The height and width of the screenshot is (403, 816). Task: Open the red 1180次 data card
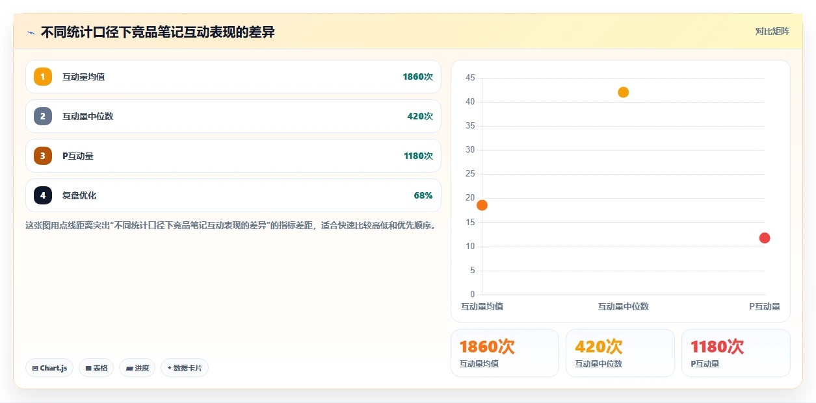[x=735, y=353]
